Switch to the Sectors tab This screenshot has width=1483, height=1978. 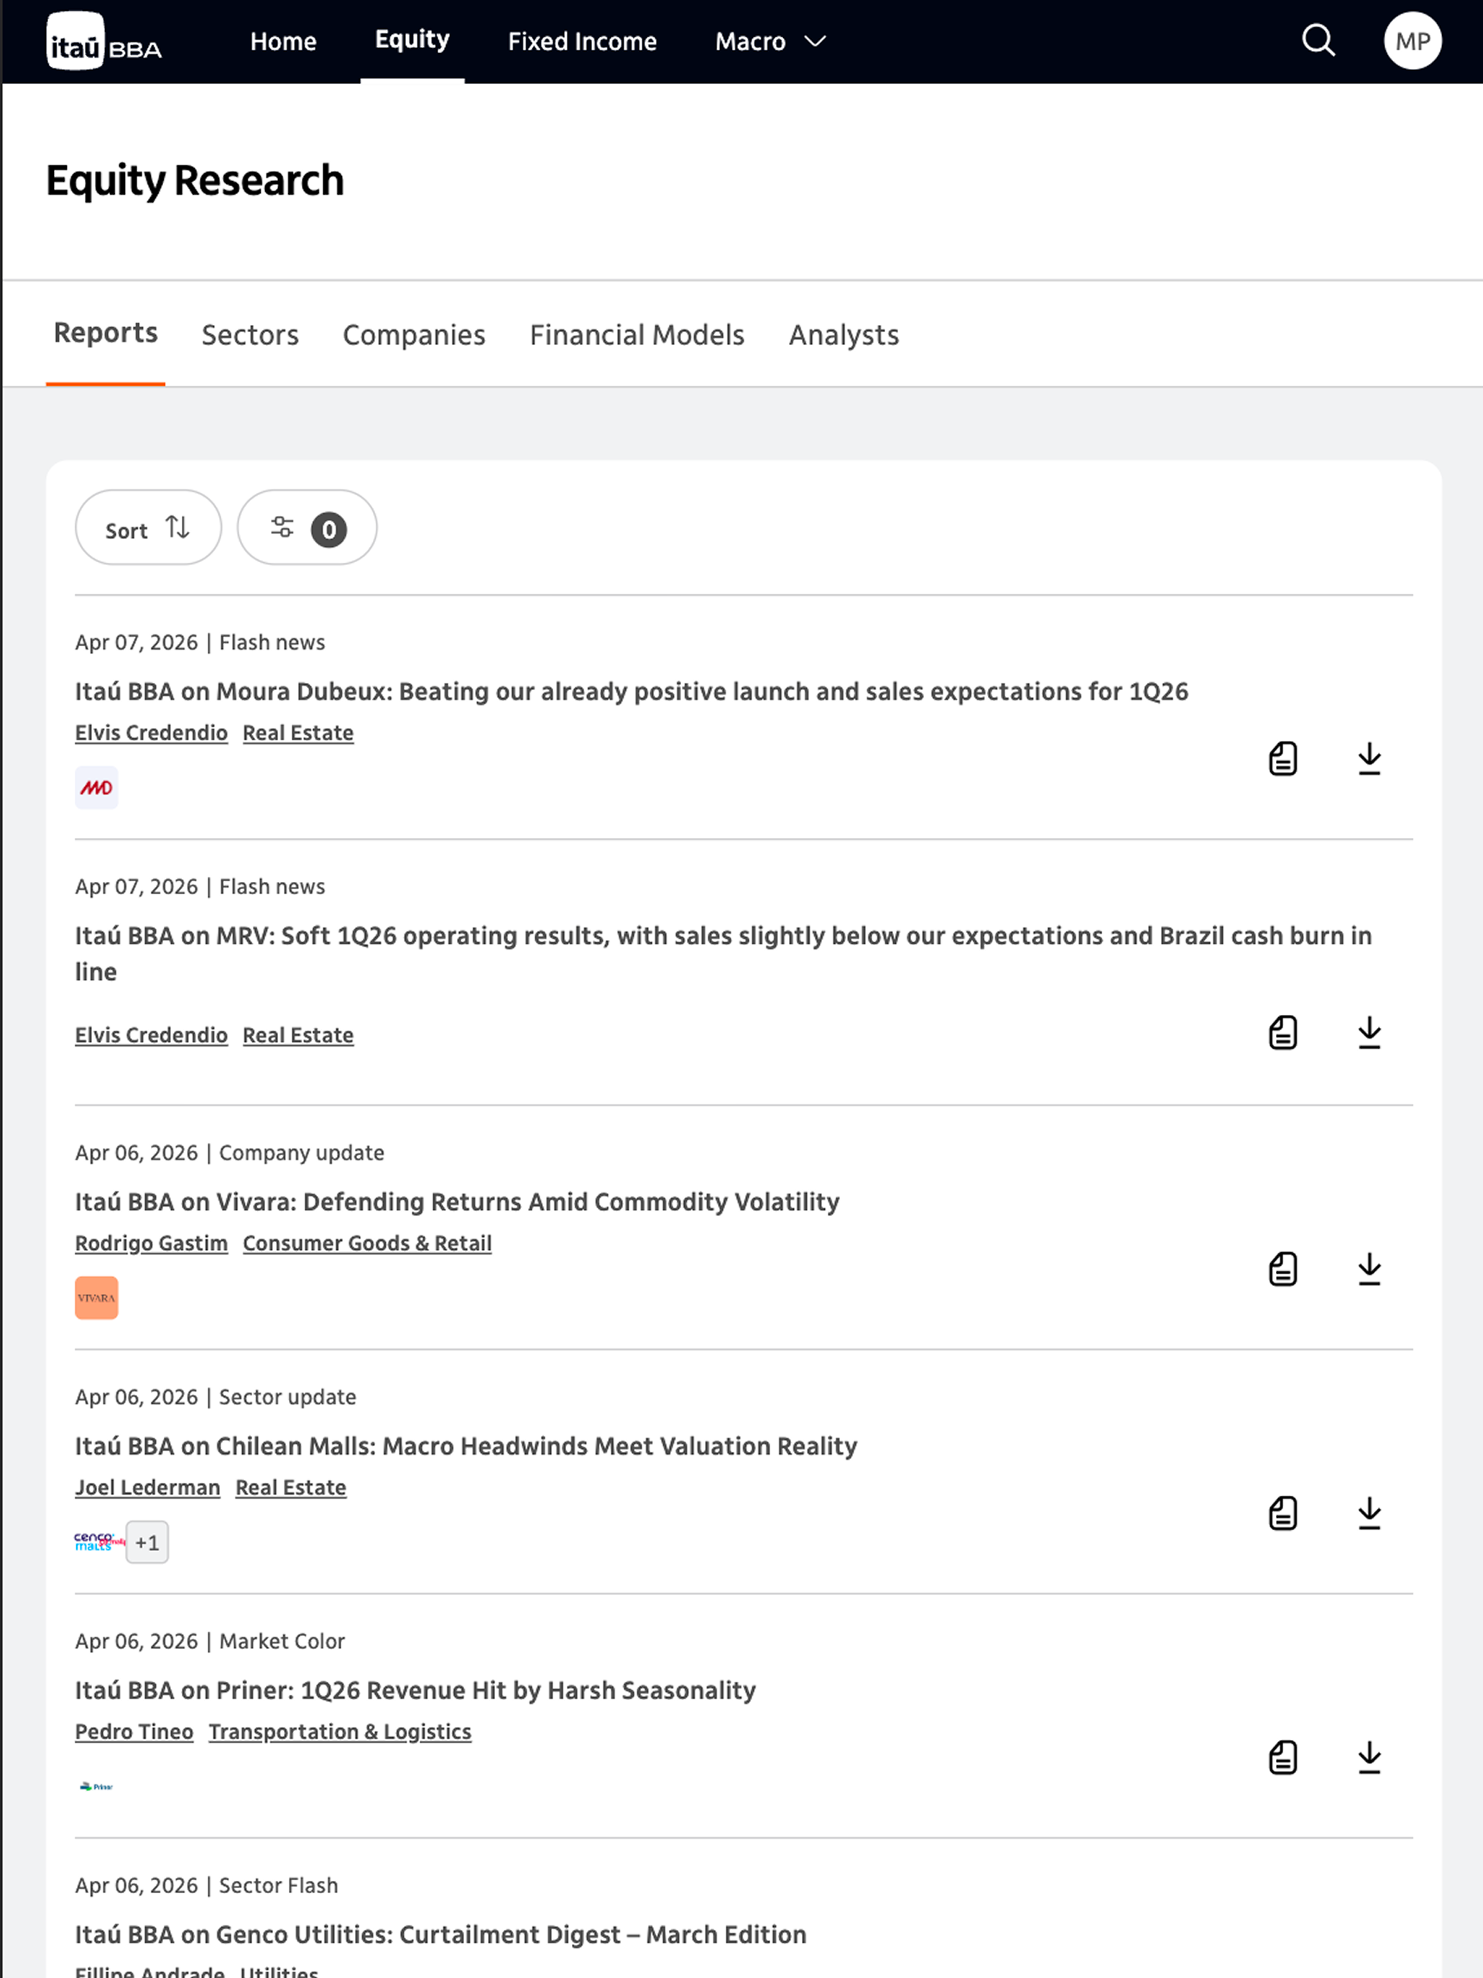coord(250,334)
